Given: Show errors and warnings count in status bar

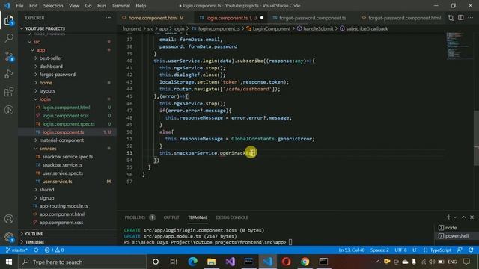Looking at the screenshot, I should (55, 250).
